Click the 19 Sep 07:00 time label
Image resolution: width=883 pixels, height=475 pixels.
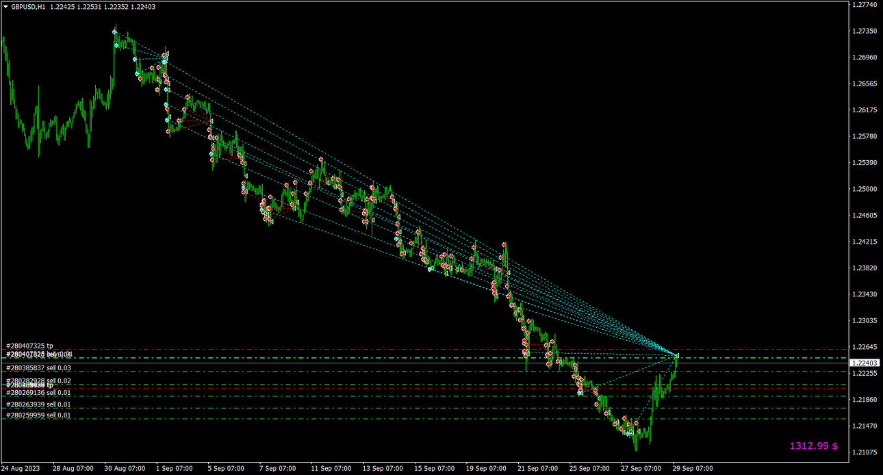[x=485, y=469]
